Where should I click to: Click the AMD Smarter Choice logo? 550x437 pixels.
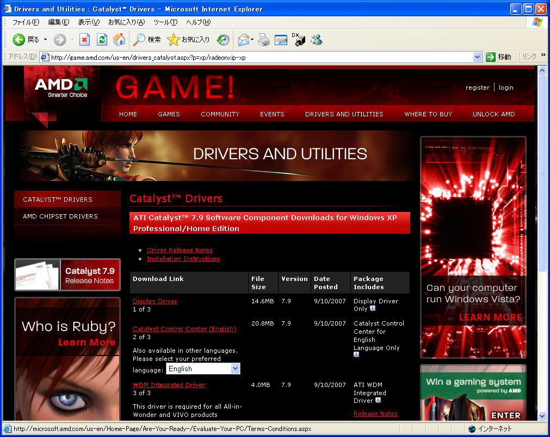coord(61,88)
